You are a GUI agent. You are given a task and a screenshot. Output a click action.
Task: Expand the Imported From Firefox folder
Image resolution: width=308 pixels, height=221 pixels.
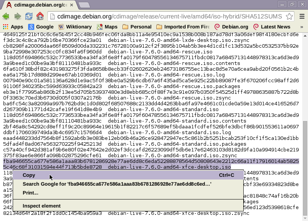pos(183,27)
